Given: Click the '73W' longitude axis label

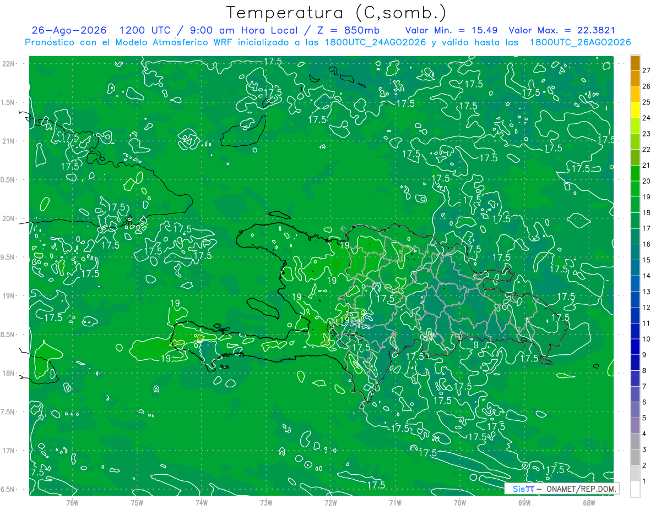Looking at the screenshot, I should [266, 503].
